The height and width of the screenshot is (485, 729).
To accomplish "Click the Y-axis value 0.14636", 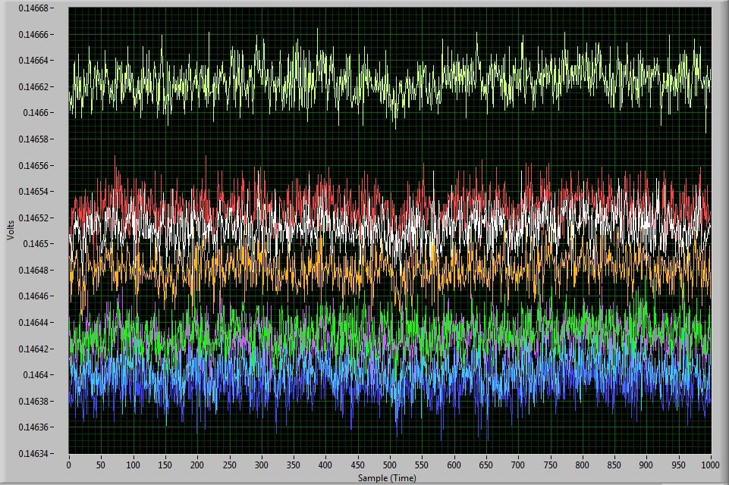I will click(33, 427).
